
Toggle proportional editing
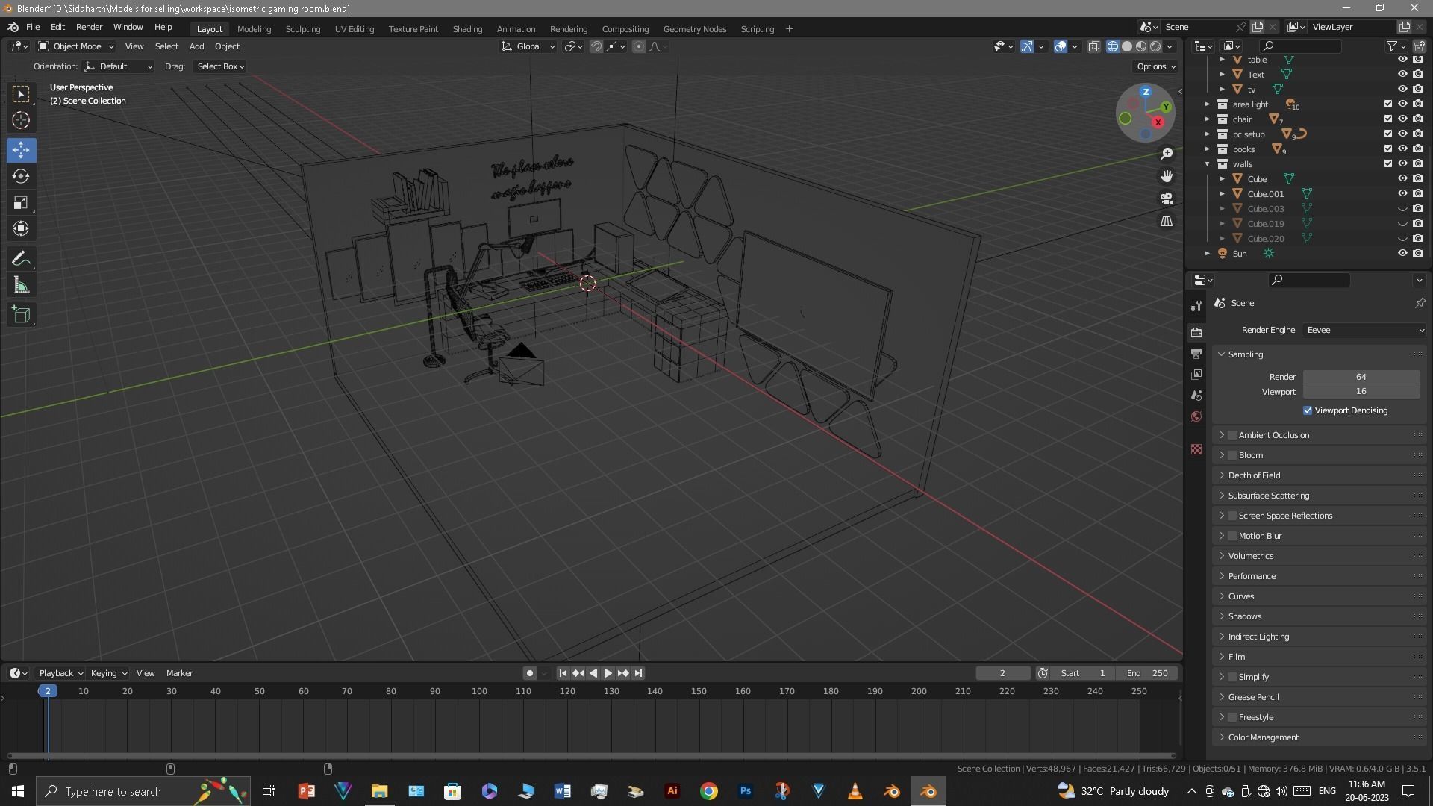pyautogui.click(x=638, y=46)
